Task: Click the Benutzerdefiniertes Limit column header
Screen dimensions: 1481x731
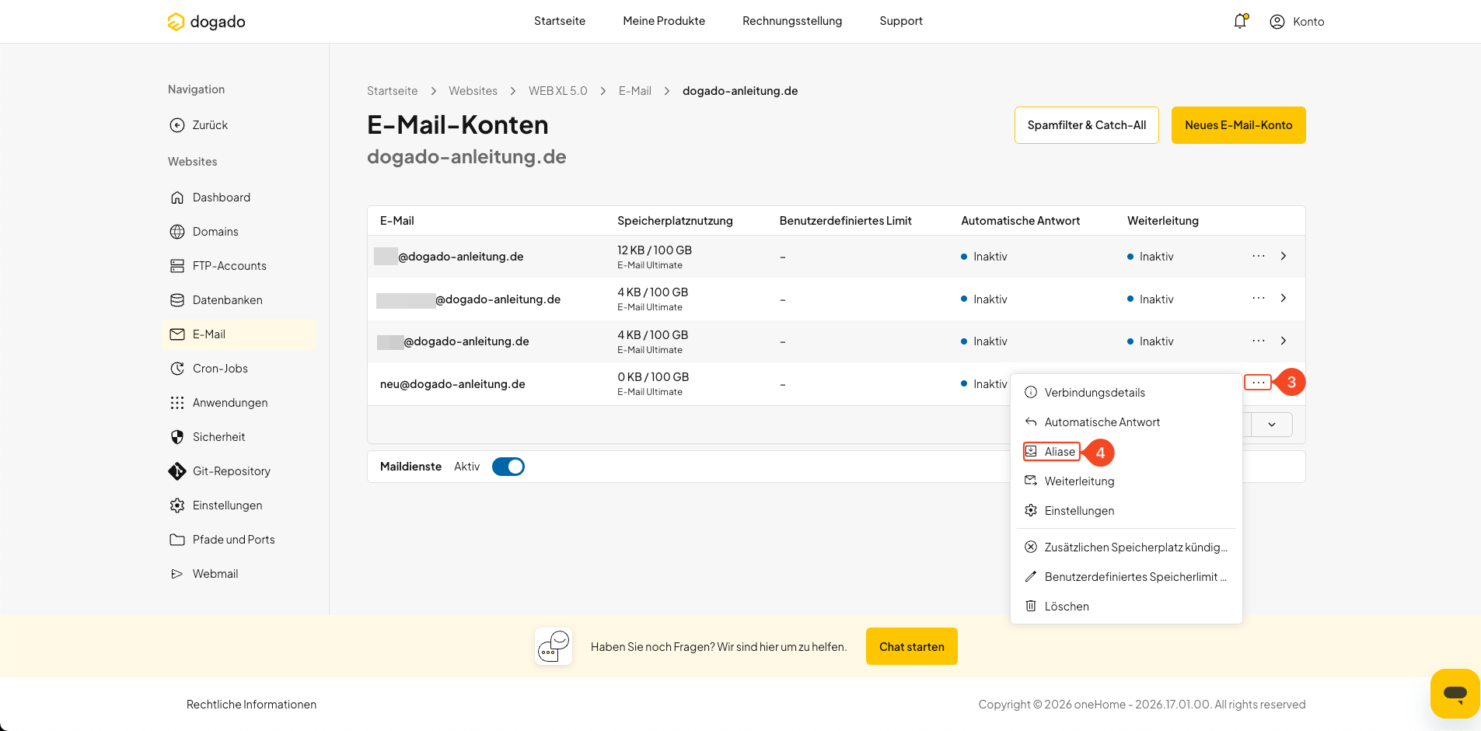Action: (845, 221)
